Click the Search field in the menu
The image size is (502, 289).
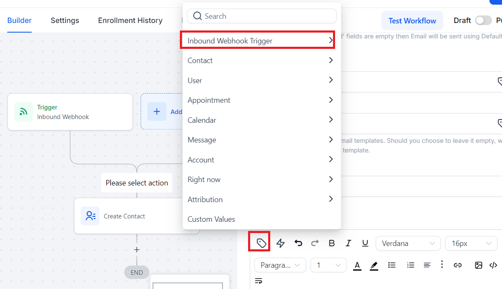(261, 16)
